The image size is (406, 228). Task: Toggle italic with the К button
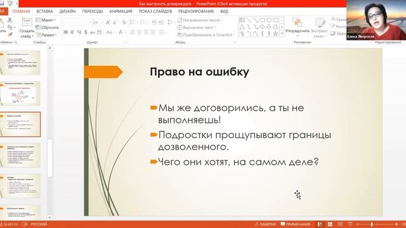point(72,32)
